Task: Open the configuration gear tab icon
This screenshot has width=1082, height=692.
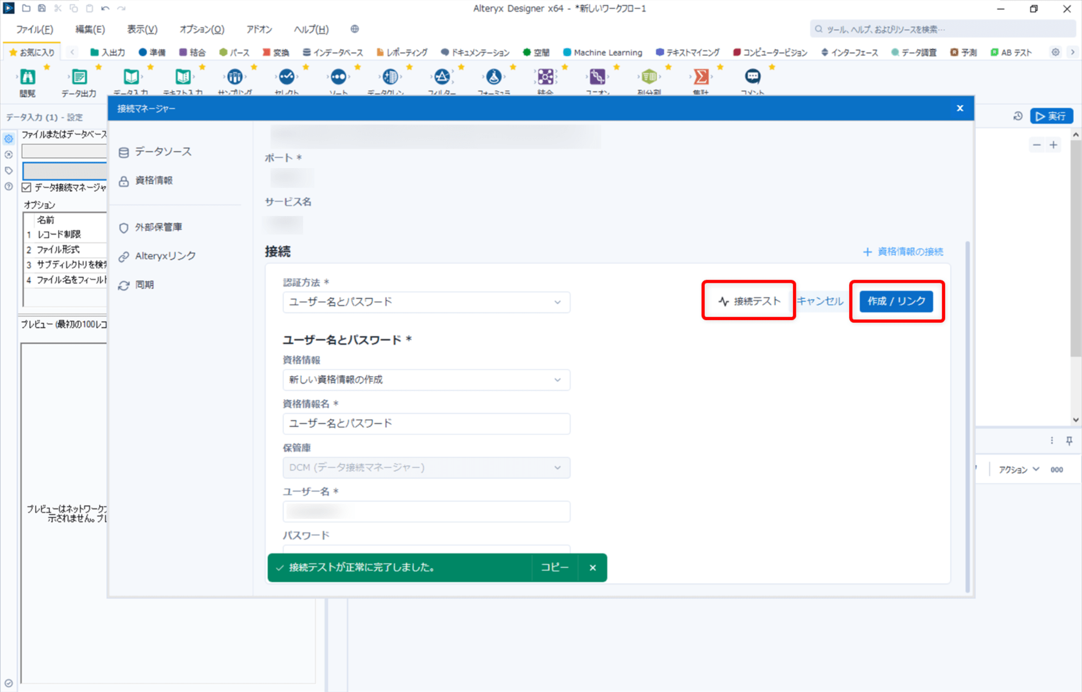Action: pyautogui.click(x=9, y=139)
